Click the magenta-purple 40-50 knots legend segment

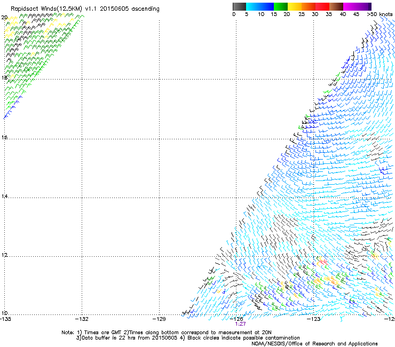click(357, 6)
